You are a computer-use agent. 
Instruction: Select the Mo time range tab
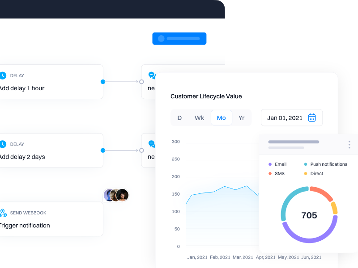tap(222, 118)
